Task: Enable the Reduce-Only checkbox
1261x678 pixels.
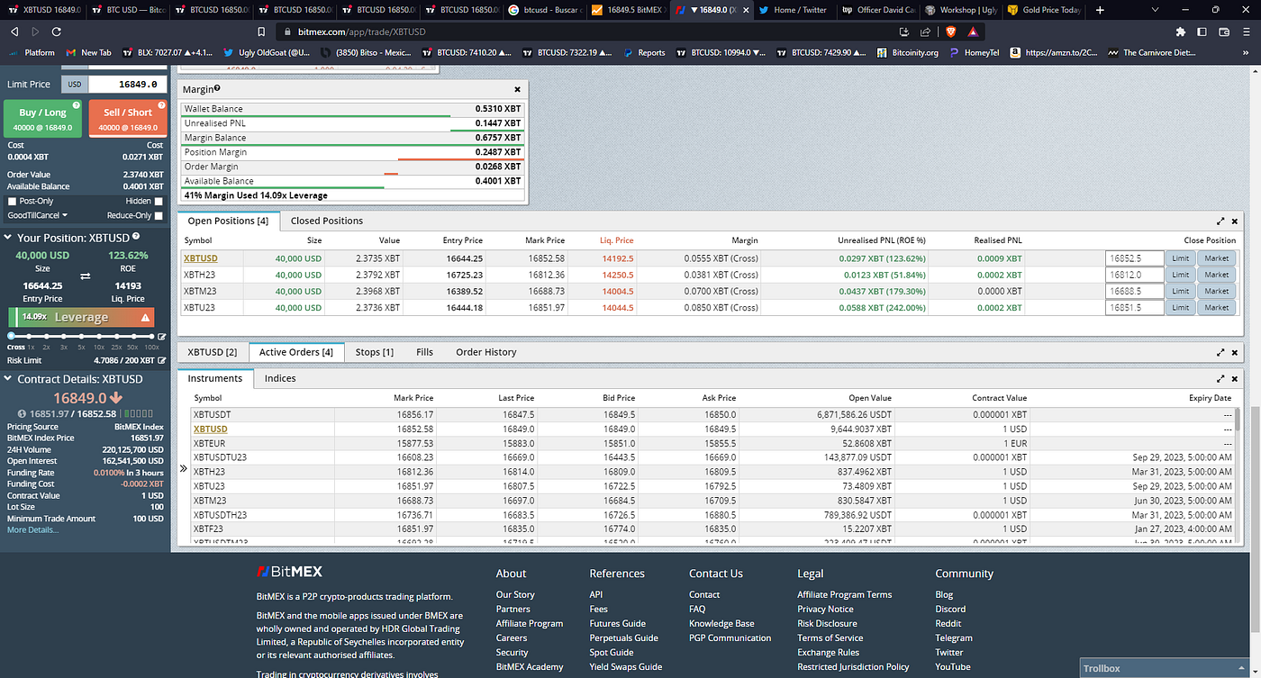Action: pos(159,216)
